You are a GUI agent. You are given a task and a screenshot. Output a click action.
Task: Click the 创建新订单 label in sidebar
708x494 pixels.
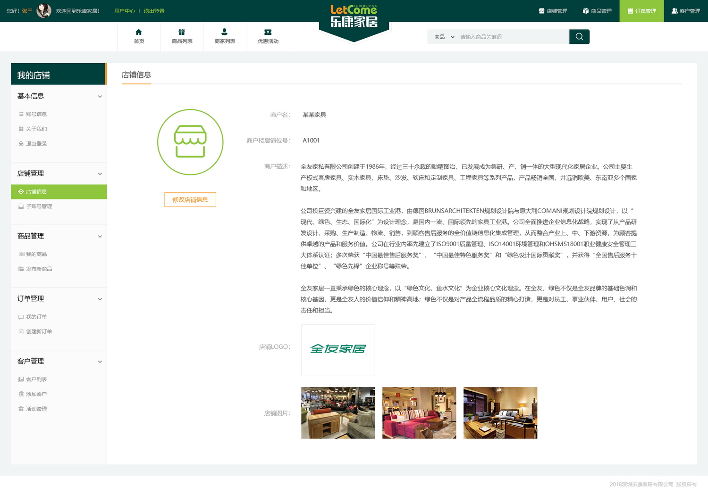[x=39, y=332]
